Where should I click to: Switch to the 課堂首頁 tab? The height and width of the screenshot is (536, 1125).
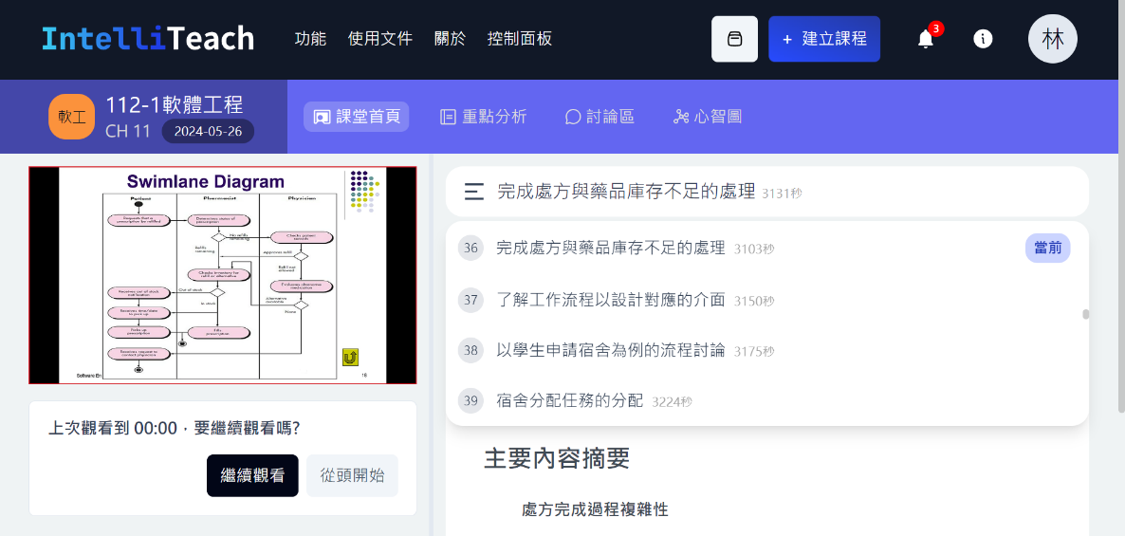356,117
